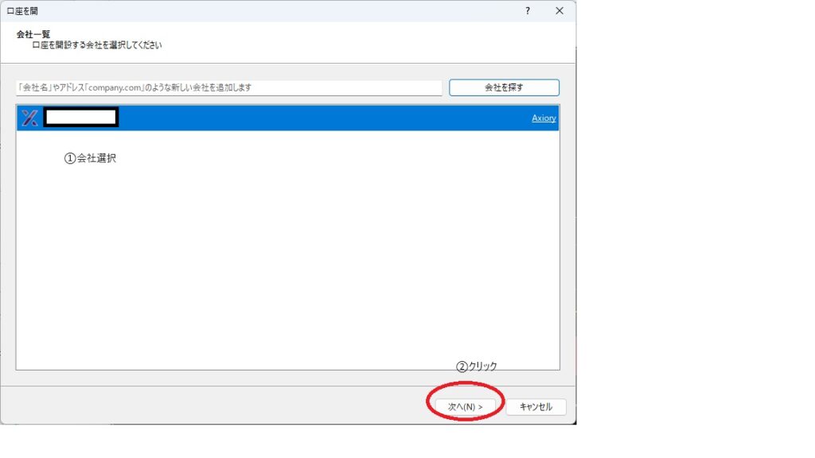Screen dimensions: 815x458
Task: Click the 会社を探す button
Action: [x=504, y=87]
